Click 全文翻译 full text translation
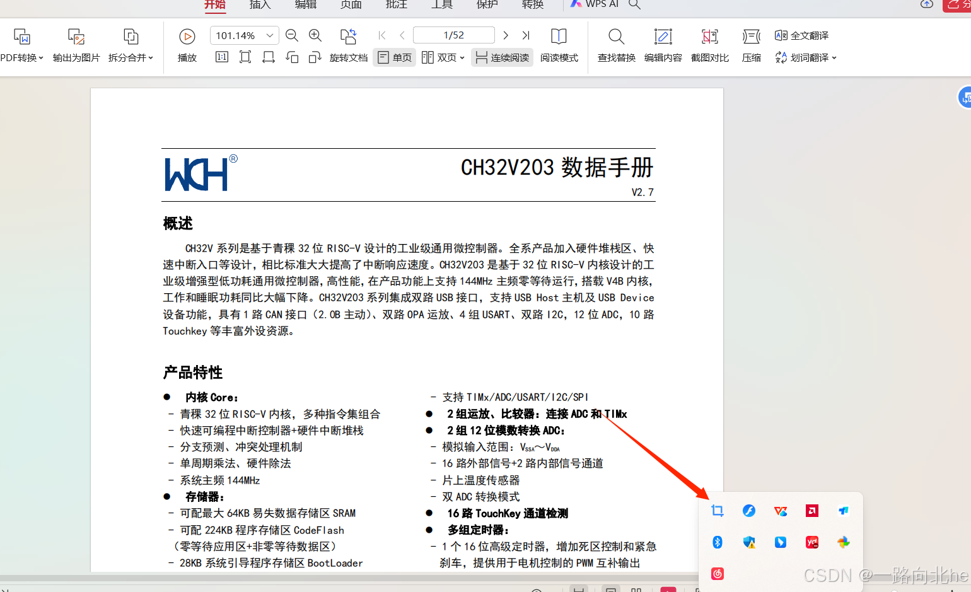971x592 pixels. [802, 35]
